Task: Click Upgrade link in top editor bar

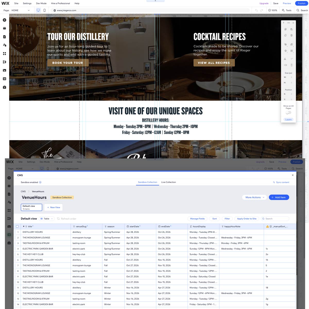Action: pyautogui.click(x=264, y=3)
